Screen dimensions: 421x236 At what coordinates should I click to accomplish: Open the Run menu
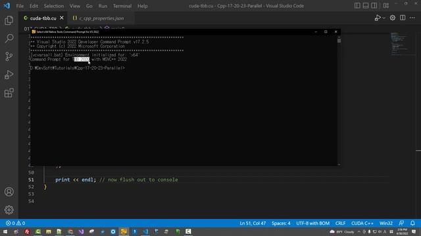point(103,6)
